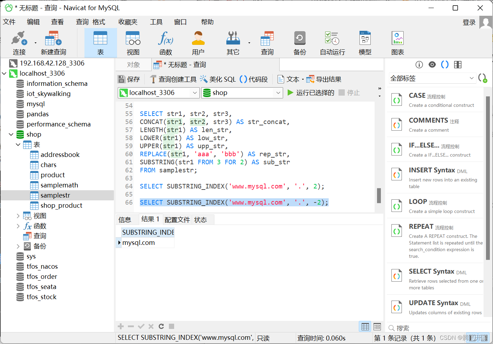This screenshot has width=493, height=344.
Task: Switch to form view icon
Action: (x=377, y=326)
